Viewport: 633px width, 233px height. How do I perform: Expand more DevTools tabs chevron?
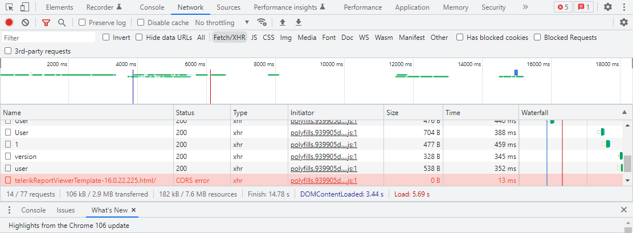point(525,7)
